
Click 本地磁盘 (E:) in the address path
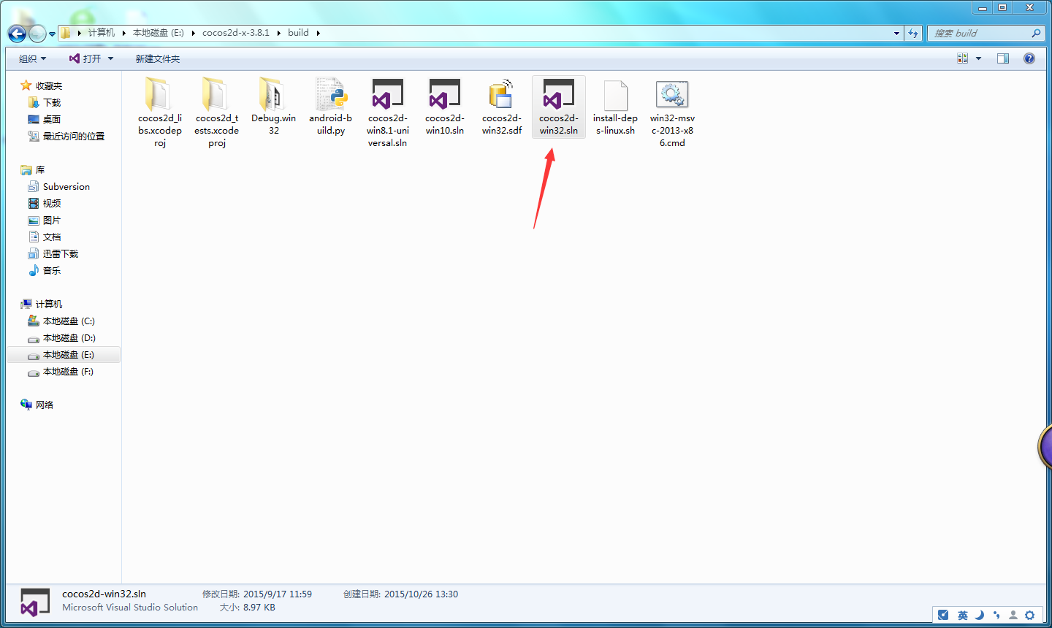159,33
